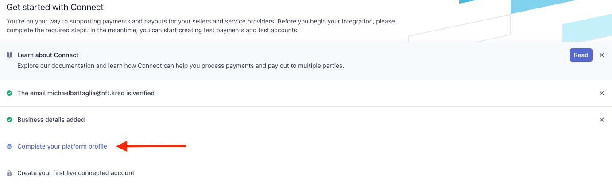
Task: Dismiss the Business details added row
Action: pyautogui.click(x=602, y=120)
